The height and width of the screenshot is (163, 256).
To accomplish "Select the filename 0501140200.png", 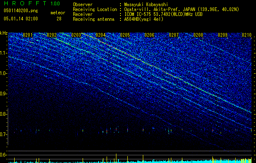I will point(21,11).
